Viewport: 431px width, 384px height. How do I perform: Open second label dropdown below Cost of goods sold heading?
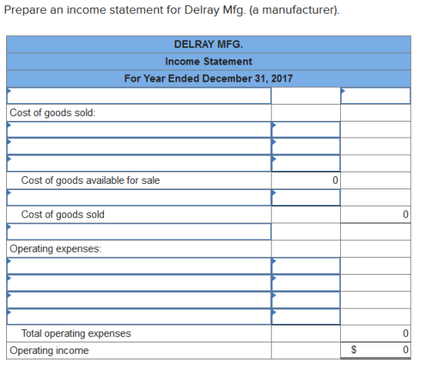click(x=139, y=146)
